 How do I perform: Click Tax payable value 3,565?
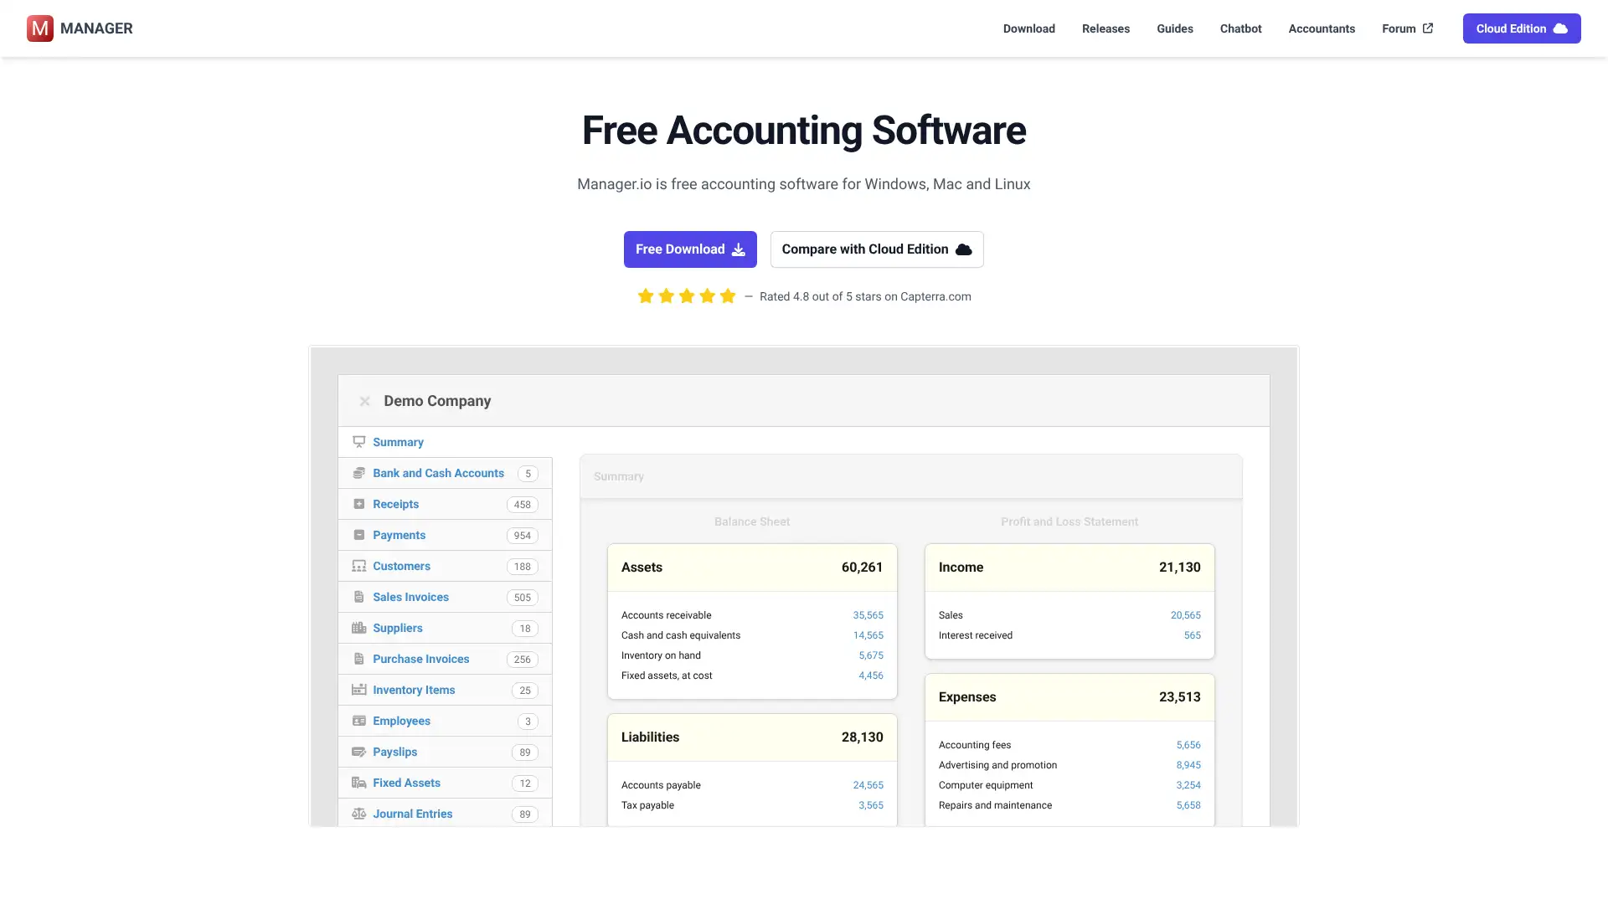(871, 805)
